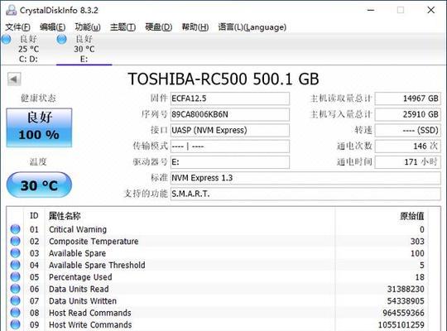Select the Available Spare Threshold attribute name

click(97, 265)
